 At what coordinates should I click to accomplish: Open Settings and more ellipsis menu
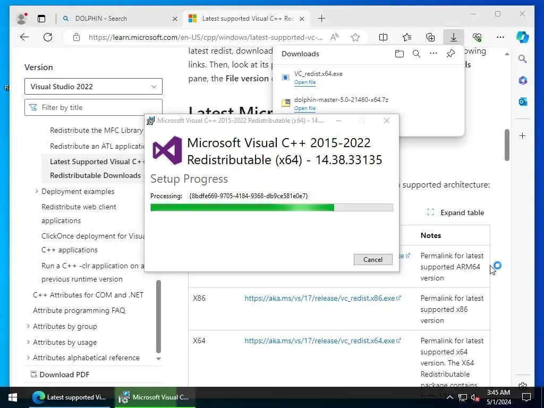500,37
